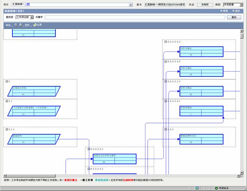Open the 所有数据 view dropdown
The image size is (247, 191).
coord(241,5)
